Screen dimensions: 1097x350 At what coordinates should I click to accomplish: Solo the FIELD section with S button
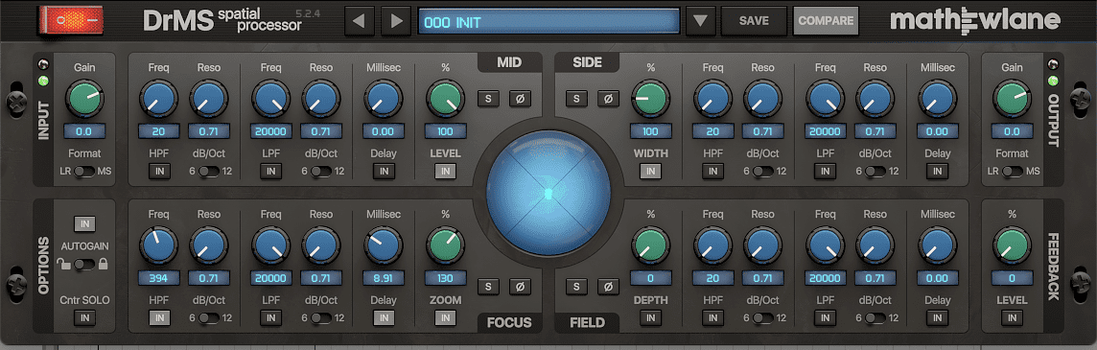click(x=576, y=287)
